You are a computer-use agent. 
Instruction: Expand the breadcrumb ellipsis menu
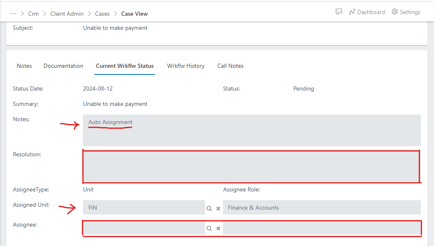point(13,14)
